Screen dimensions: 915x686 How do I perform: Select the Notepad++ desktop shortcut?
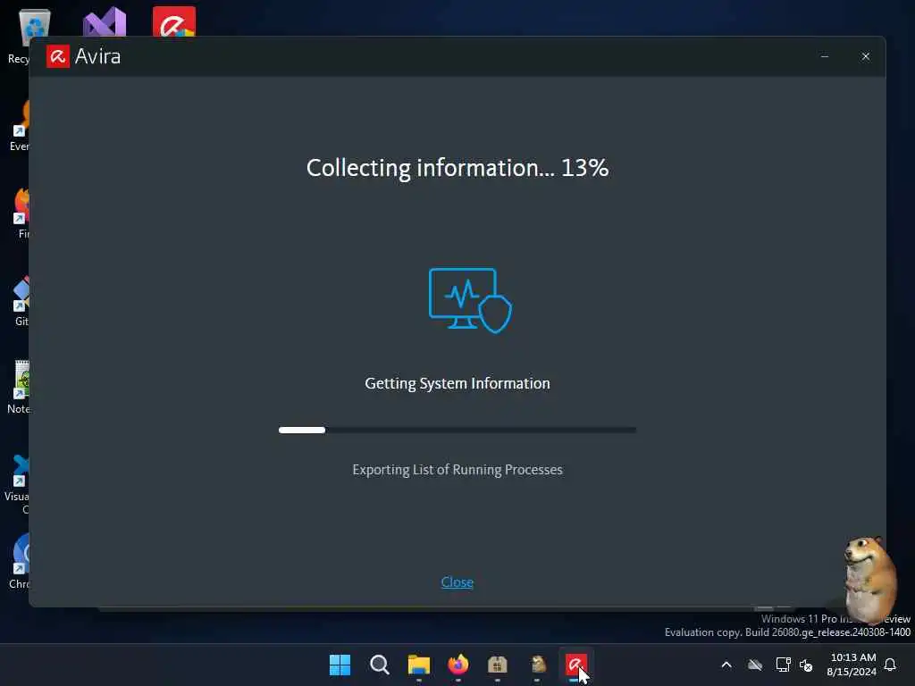pos(20,388)
